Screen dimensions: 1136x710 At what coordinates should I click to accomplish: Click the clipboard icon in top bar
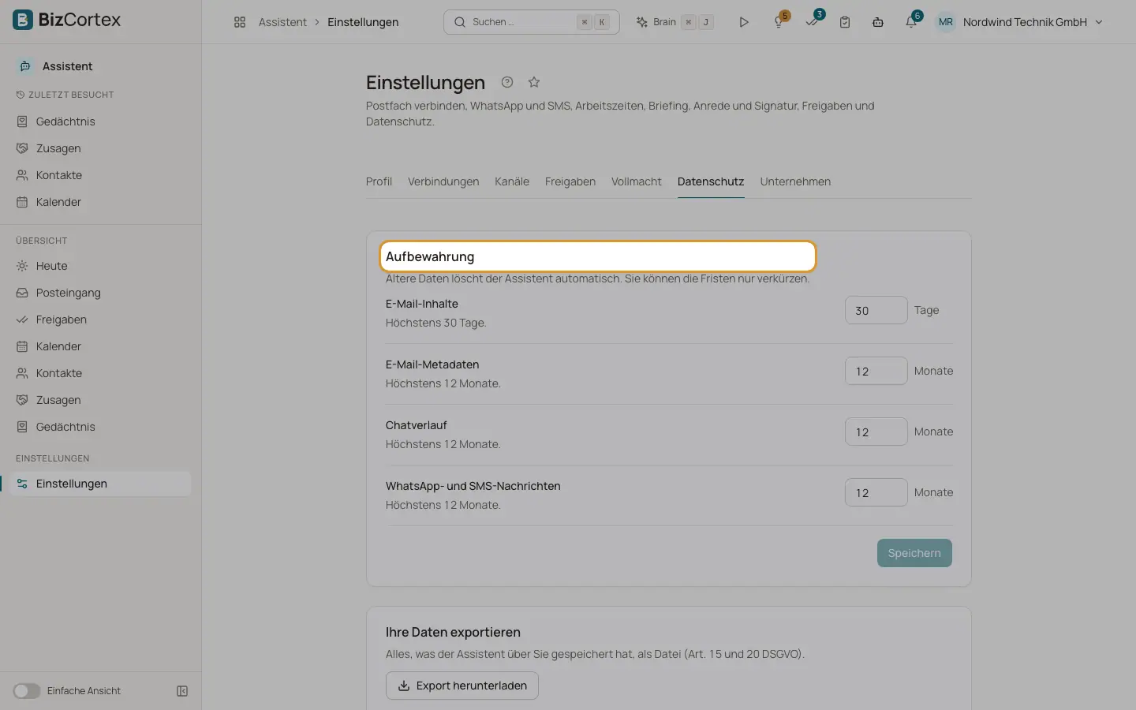coord(845,22)
